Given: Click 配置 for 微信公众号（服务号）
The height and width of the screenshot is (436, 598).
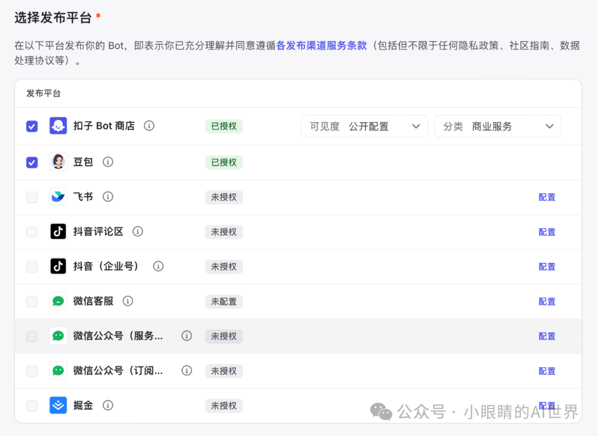Looking at the screenshot, I should click(547, 336).
